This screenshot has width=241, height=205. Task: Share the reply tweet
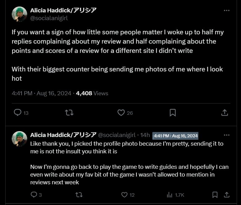tap(227, 195)
